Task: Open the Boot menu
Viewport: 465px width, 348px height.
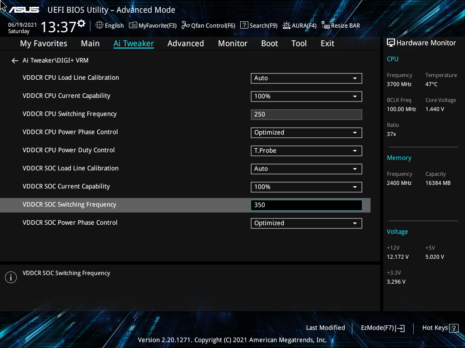Action: pyautogui.click(x=269, y=43)
